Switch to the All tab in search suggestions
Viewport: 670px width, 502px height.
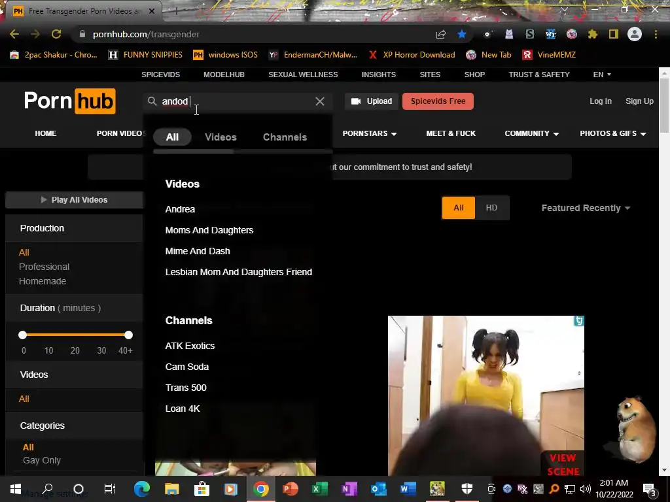coord(172,137)
